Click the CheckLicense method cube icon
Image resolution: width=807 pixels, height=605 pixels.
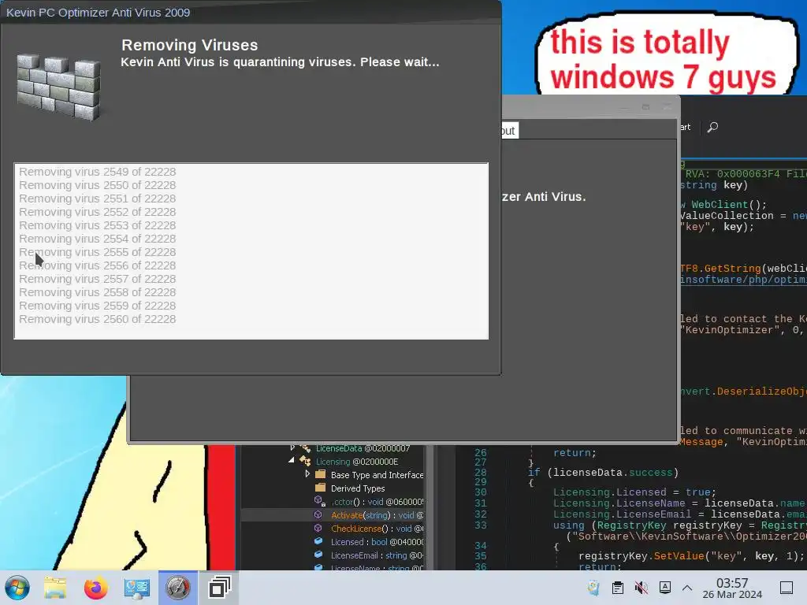click(318, 528)
